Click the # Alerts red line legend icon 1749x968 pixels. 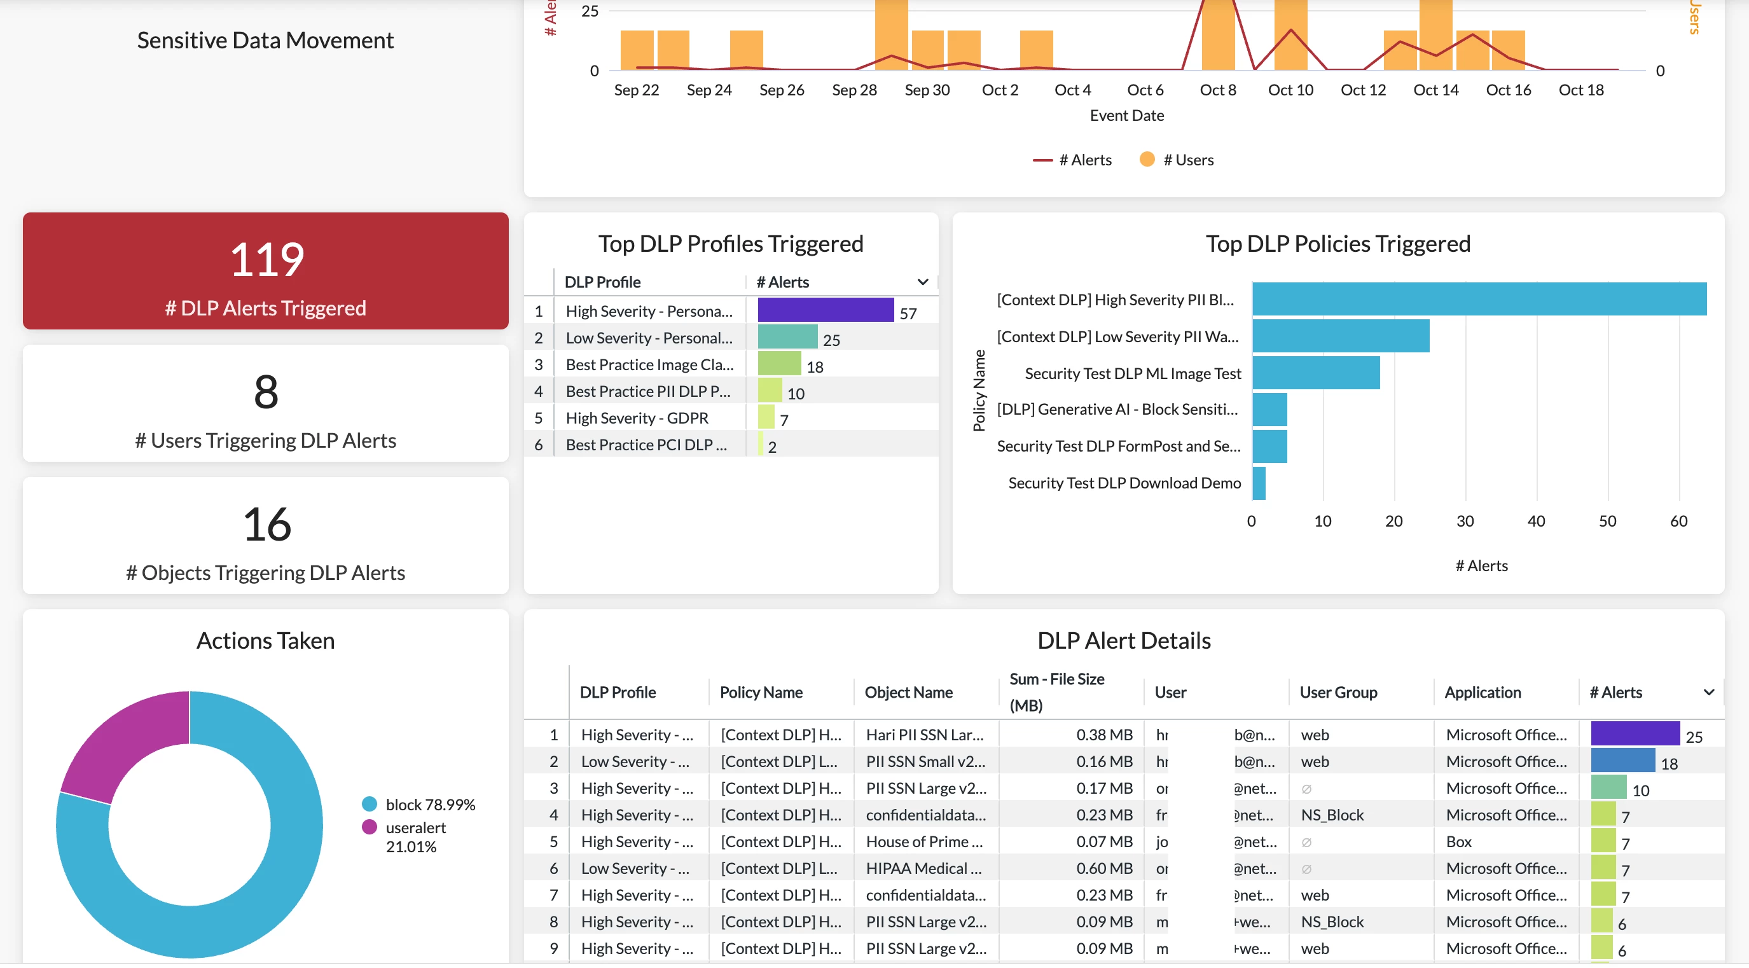(1042, 160)
